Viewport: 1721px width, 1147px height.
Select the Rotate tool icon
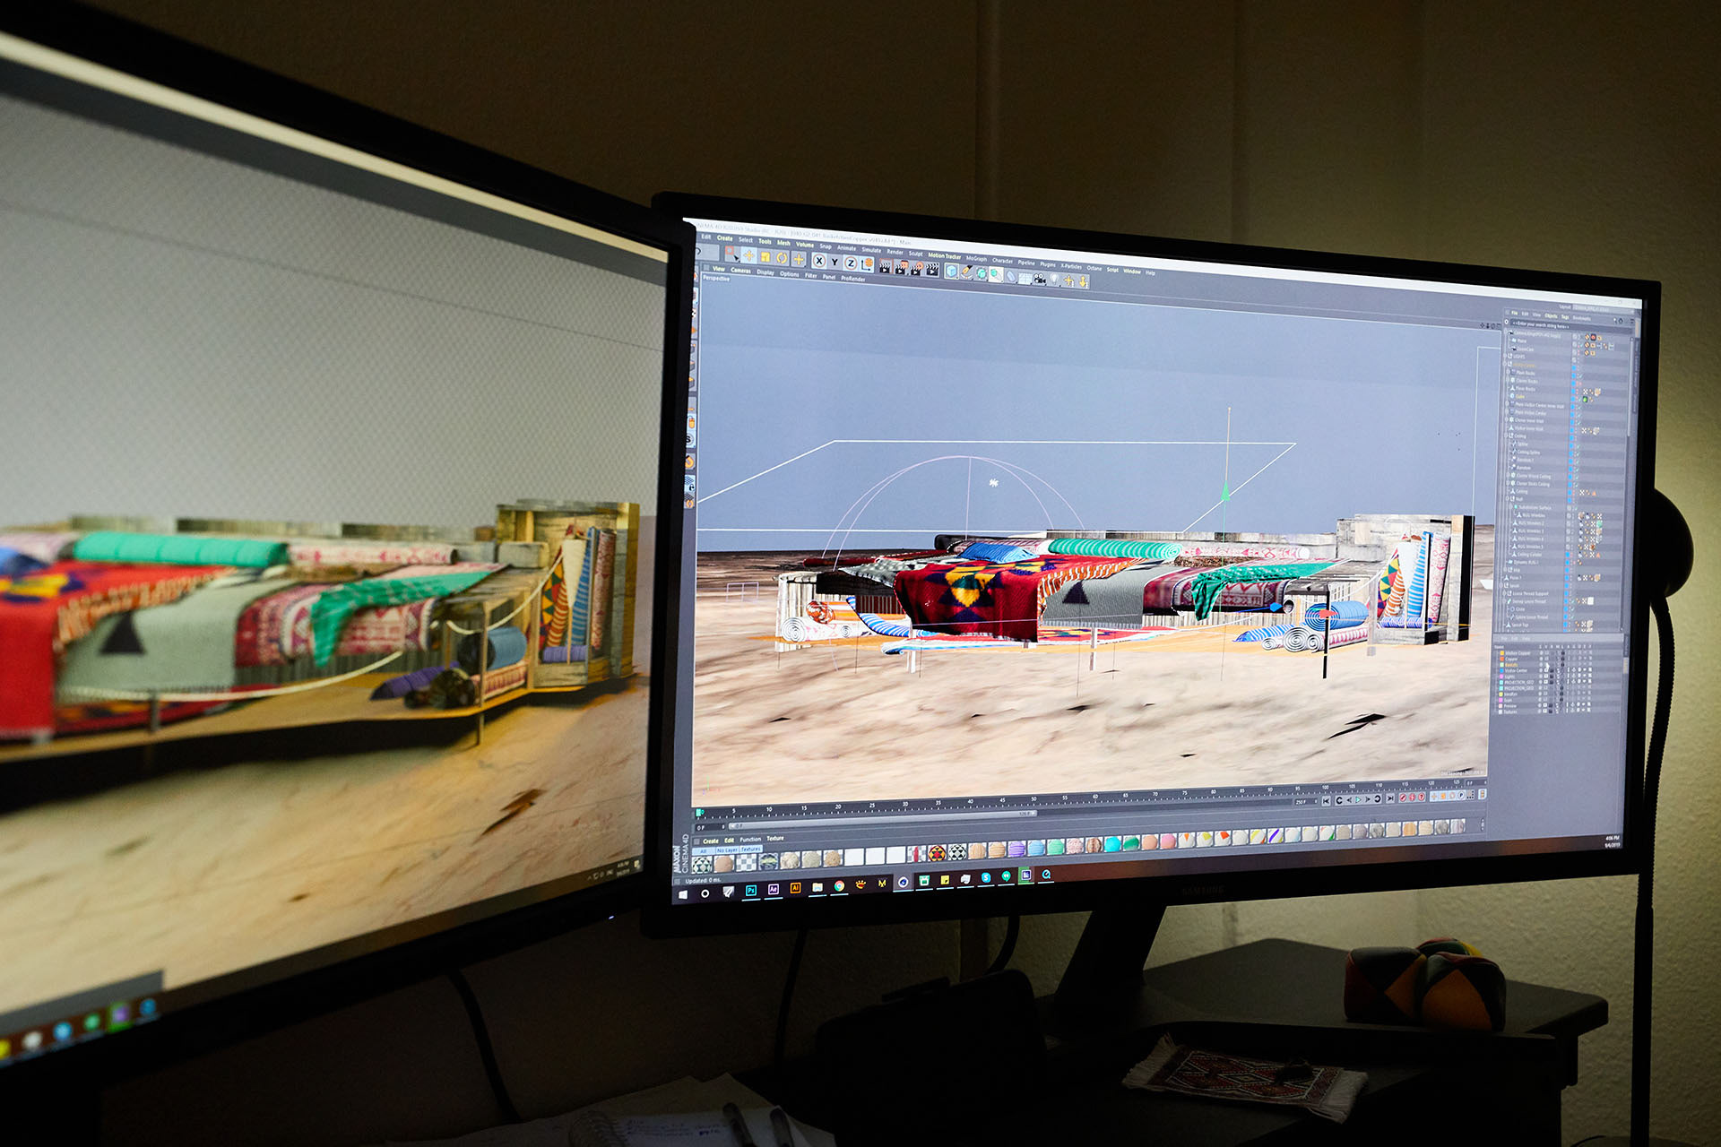click(x=782, y=258)
